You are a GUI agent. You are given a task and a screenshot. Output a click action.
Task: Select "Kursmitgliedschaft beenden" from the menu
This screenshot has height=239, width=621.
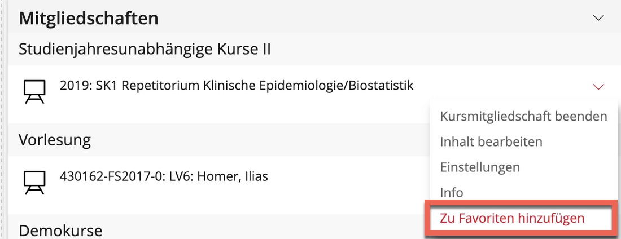click(523, 116)
